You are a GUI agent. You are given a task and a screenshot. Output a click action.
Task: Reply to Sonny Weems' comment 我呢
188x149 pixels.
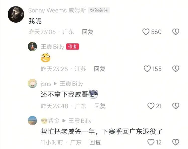point(88,32)
